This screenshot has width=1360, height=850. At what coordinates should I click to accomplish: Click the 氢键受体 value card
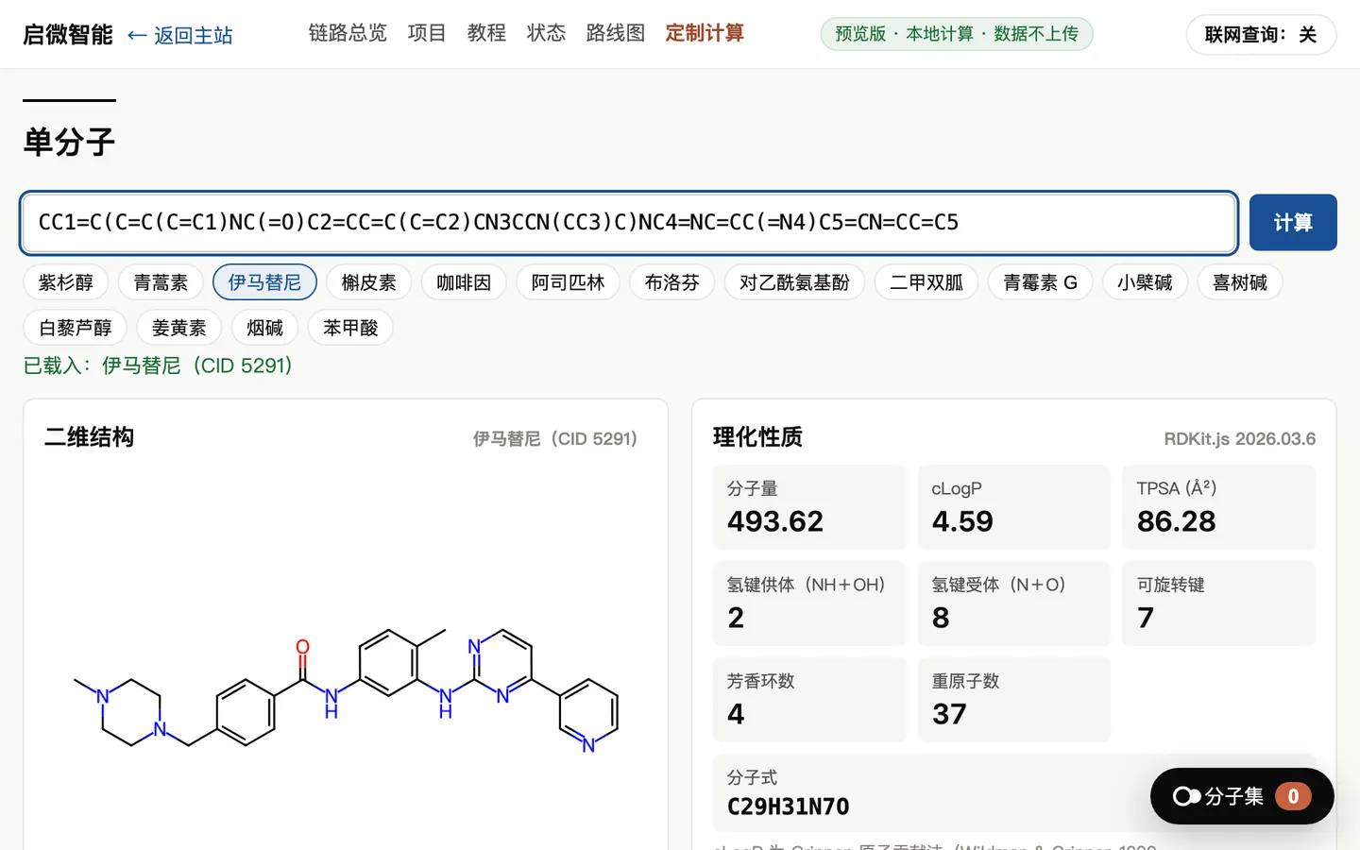click(x=1014, y=603)
